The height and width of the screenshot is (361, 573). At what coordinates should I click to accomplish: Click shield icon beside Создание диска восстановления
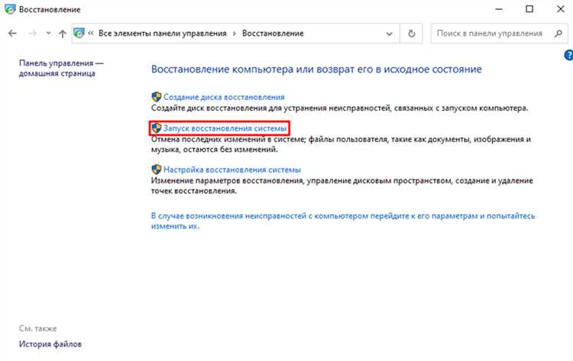pyautogui.click(x=157, y=97)
